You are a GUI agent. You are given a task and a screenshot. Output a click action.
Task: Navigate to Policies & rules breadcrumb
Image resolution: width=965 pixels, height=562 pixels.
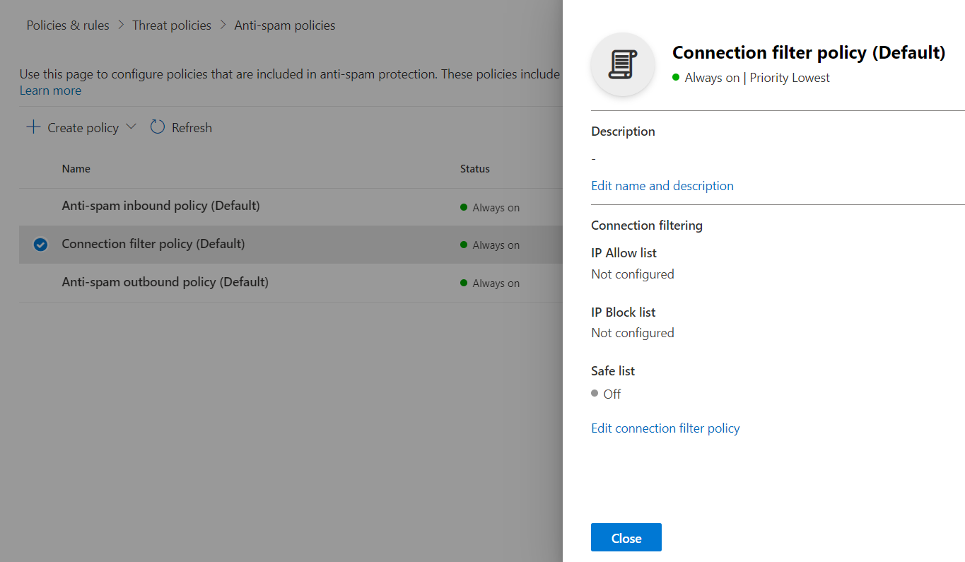coord(67,25)
